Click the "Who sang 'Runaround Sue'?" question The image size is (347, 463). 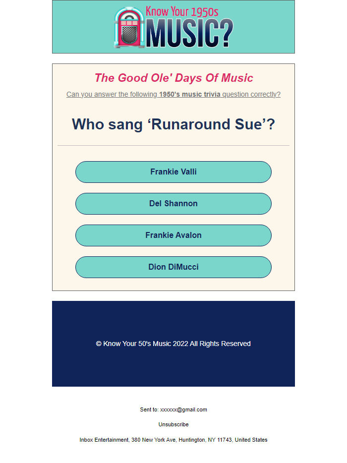click(x=173, y=124)
